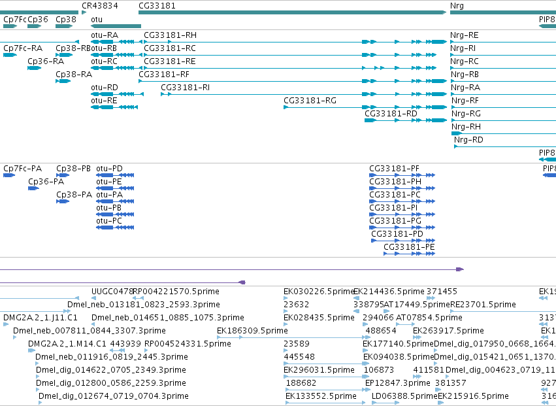Viewport: 556px width, 406px height.
Task: Click the Nrg-RF transcript label
Action: [465, 101]
